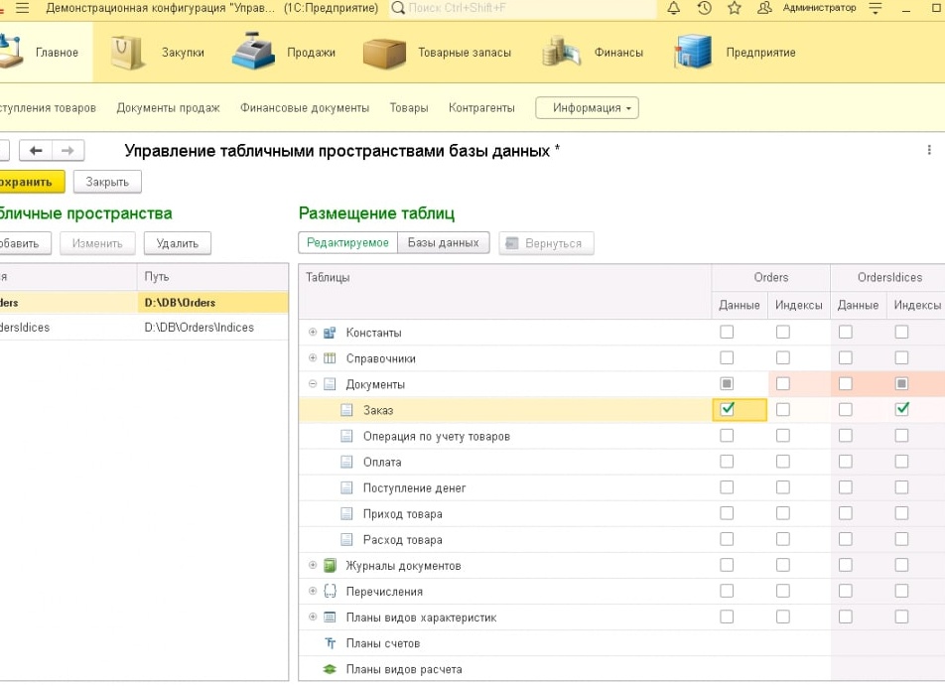Click the Удалить button
Image resolution: width=945 pixels, height=686 pixels.
177,243
